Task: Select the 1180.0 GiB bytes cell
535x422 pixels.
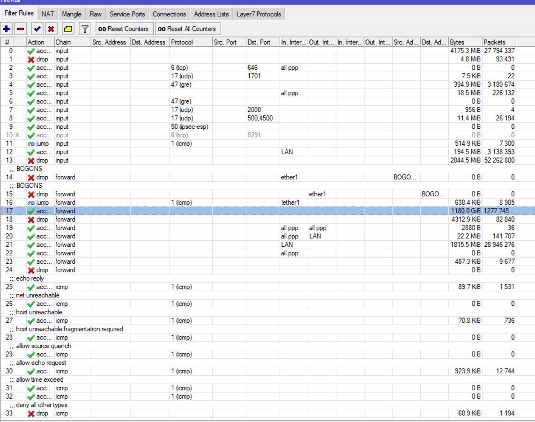Action: (x=465, y=211)
